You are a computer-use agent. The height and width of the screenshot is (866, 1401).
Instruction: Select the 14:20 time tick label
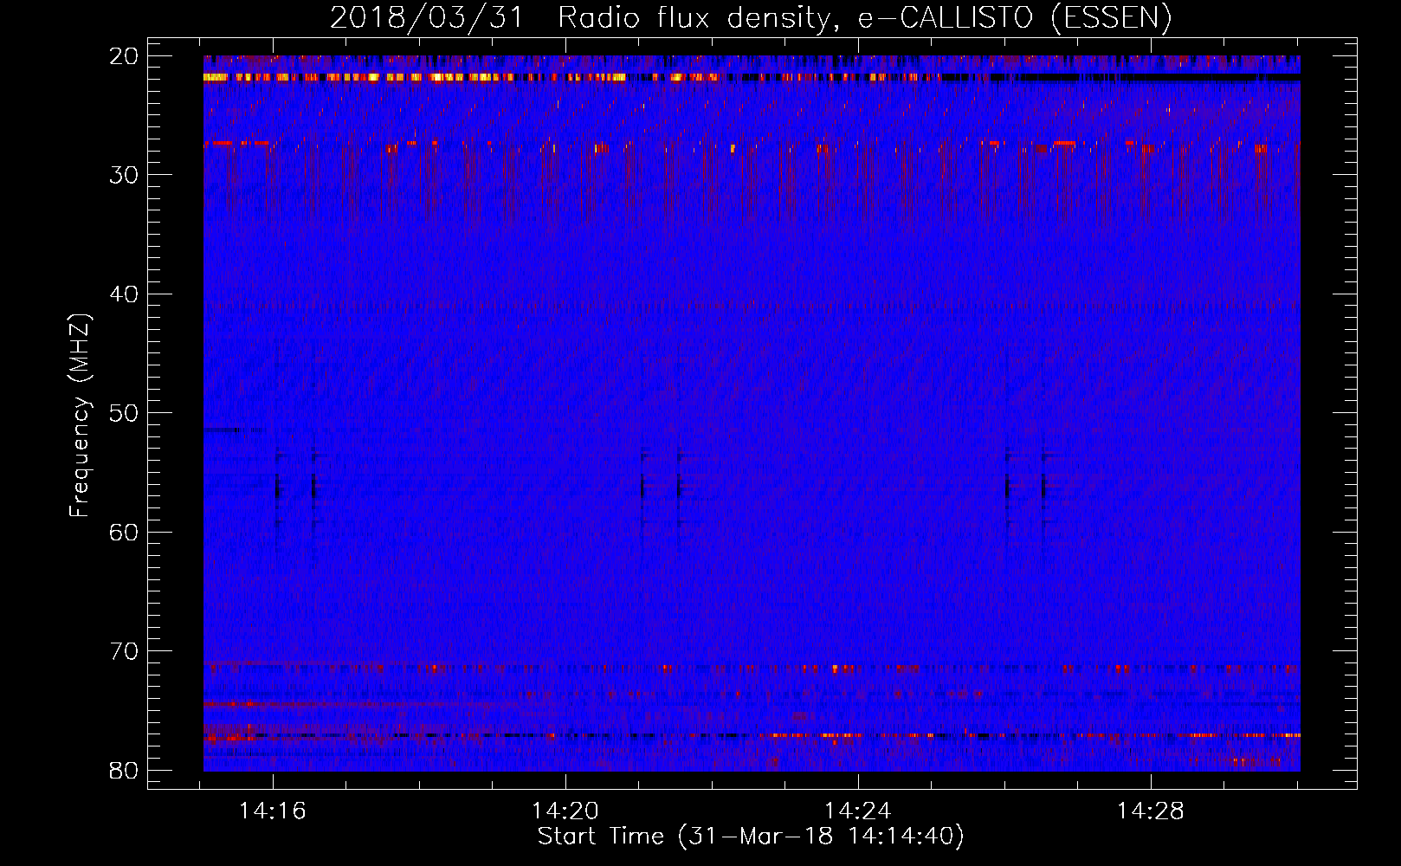565,811
